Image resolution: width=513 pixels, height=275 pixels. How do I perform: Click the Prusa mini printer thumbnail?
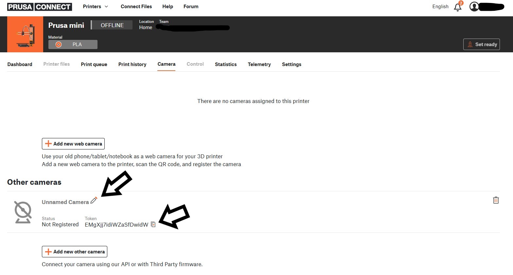click(x=25, y=34)
